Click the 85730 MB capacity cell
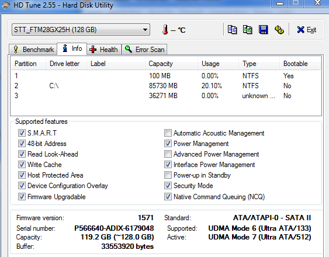 [163, 86]
